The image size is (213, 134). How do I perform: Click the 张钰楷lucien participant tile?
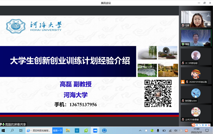point(196,94)
